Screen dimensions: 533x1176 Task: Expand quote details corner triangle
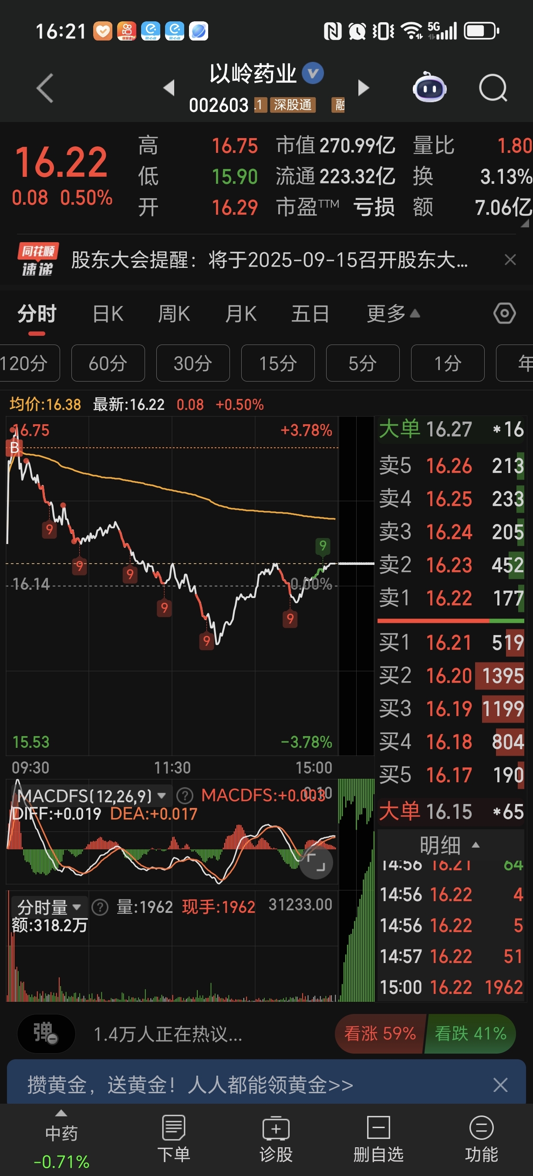click(524, 223)
